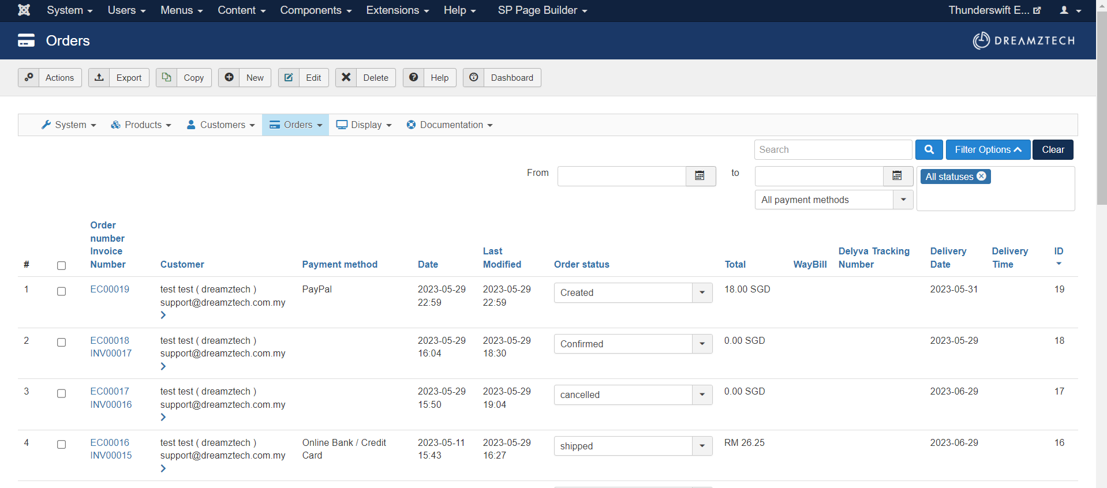
Task: Click the Copy documents icon
Action: (166, 77)
